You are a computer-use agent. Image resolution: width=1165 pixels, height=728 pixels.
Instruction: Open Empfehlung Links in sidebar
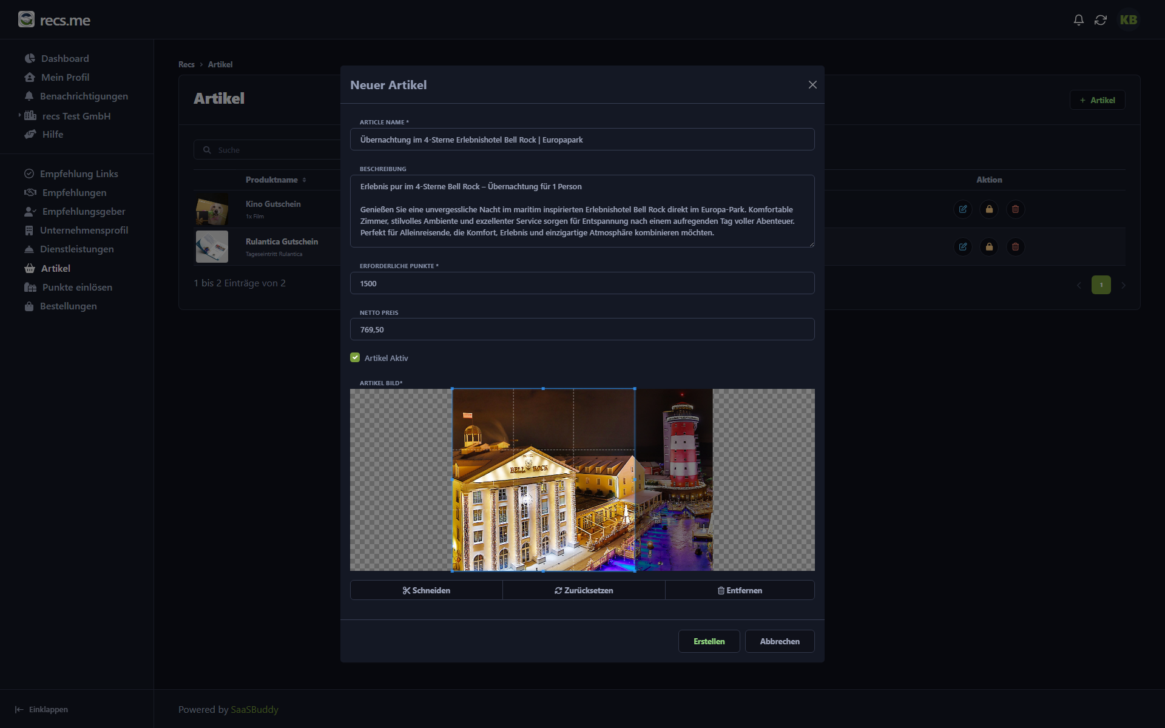pyautogui.click(x=79, y=174)
